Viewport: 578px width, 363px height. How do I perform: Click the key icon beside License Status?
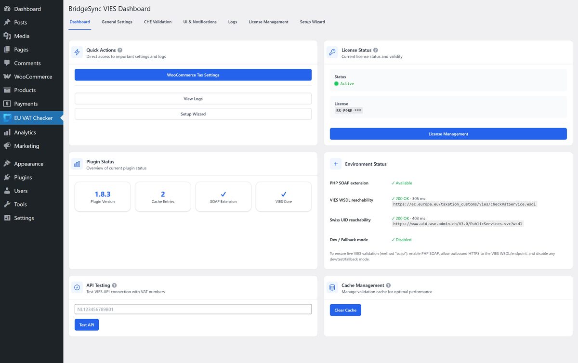pyautogui.click(x=332, y=52)
